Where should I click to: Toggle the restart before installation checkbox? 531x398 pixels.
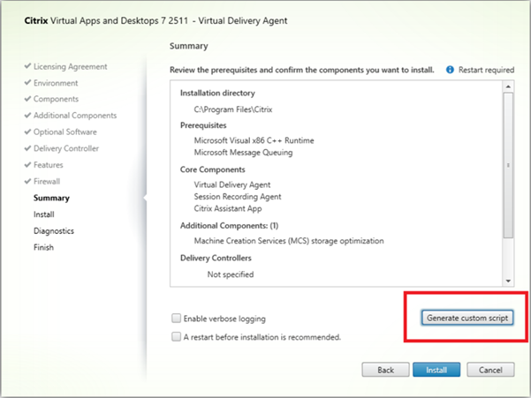(x=178, y=336)
